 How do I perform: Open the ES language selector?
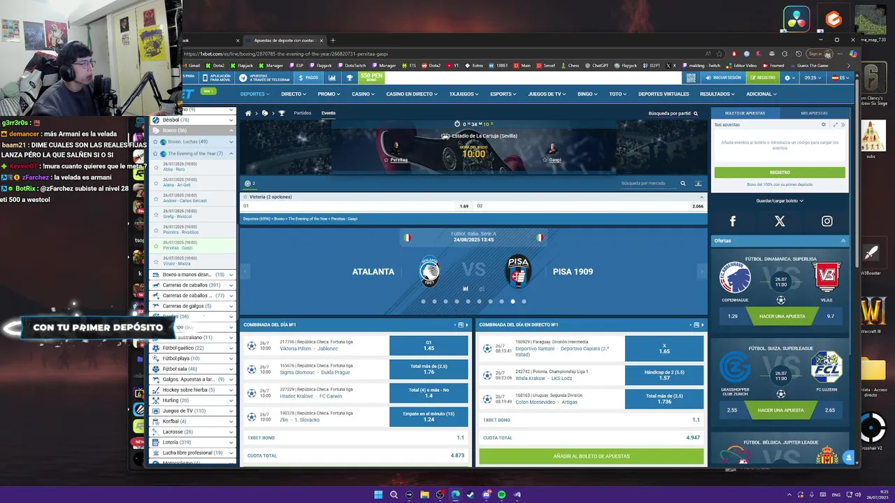coord(840,78)
